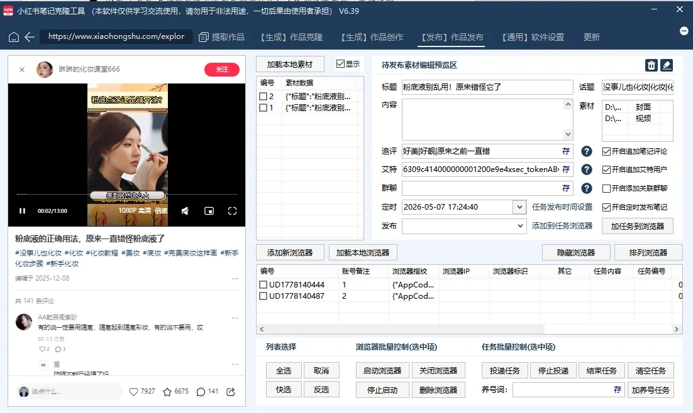
Task: Switch to 【生成】作品创作 tab
Action: click(372, 37)
